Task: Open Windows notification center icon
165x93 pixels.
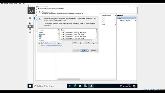Action: tap(134, 86)
